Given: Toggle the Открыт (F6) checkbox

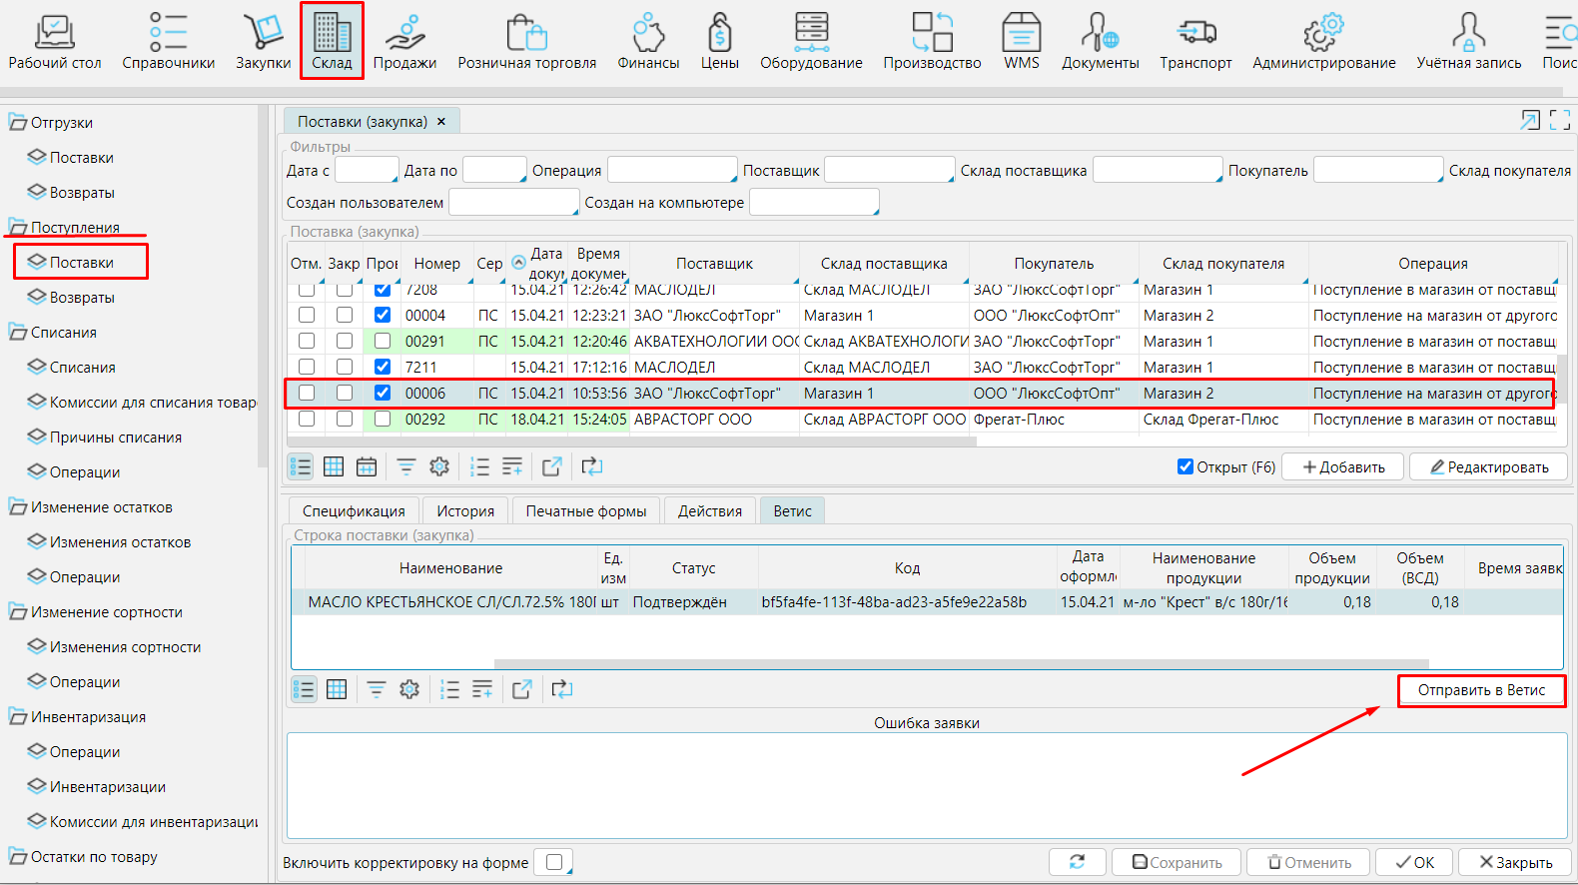Looking at the screenshot, I should click(x=1185, y=466).
